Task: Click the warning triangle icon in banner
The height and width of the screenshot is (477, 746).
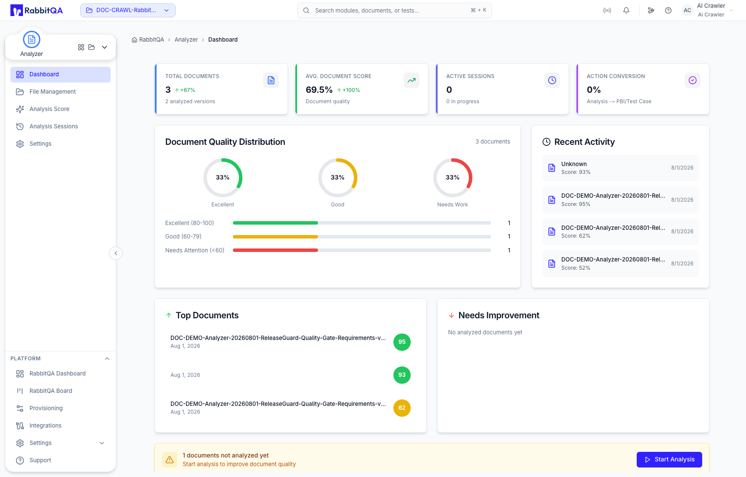Action: 170,460
